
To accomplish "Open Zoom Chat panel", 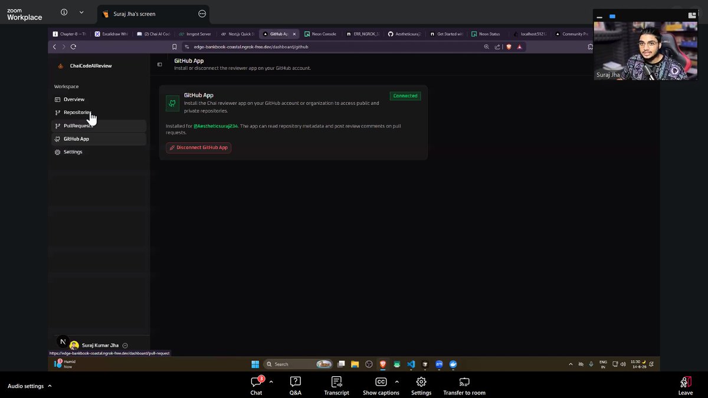I will (256, 386).
